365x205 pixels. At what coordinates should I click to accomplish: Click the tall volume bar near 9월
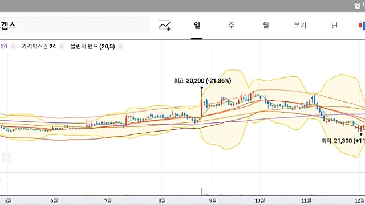[x=201, y=192]
